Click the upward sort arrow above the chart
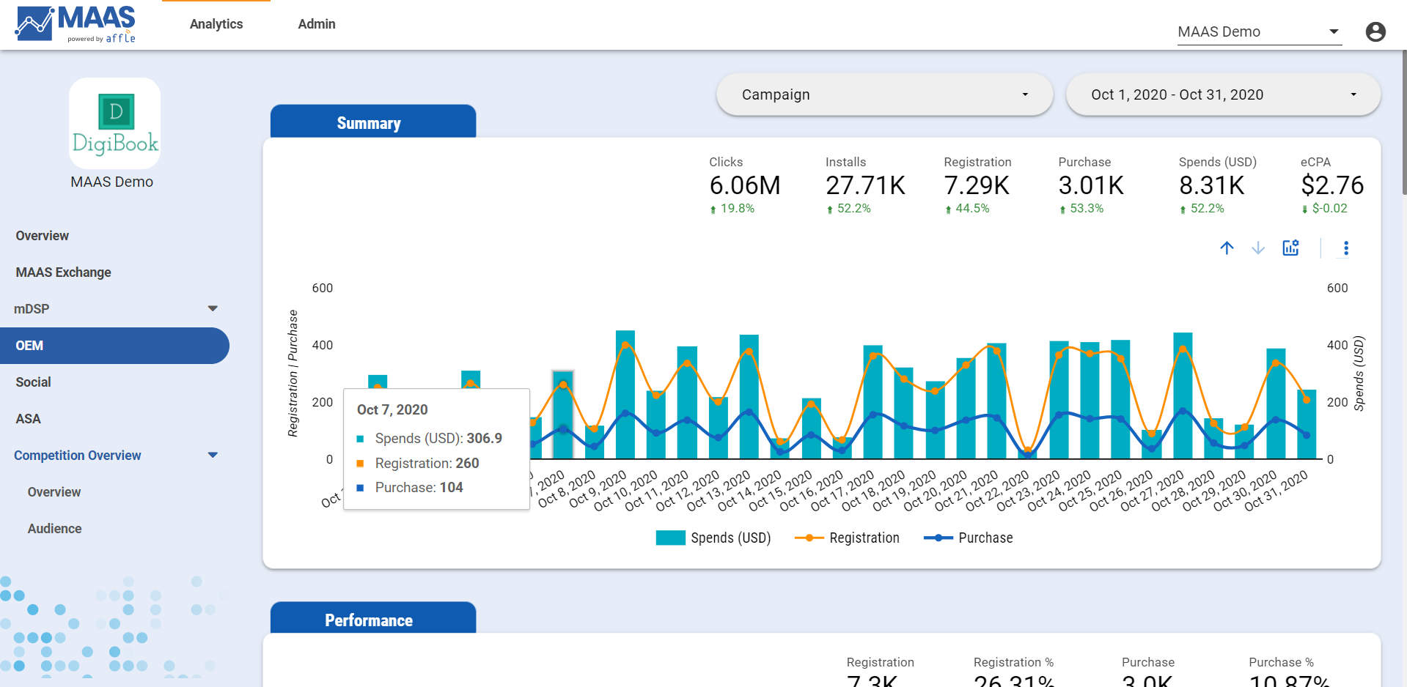Screen dimensions: 1407x687 1227,248
